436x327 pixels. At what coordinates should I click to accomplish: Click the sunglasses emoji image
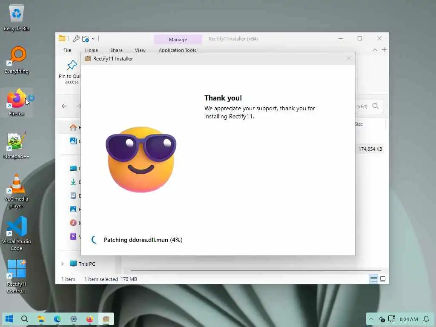141,159
